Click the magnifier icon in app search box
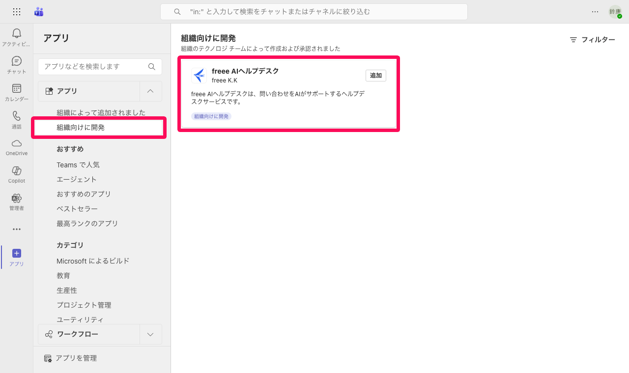Screen dimensions: 629x373 [152, 67]
